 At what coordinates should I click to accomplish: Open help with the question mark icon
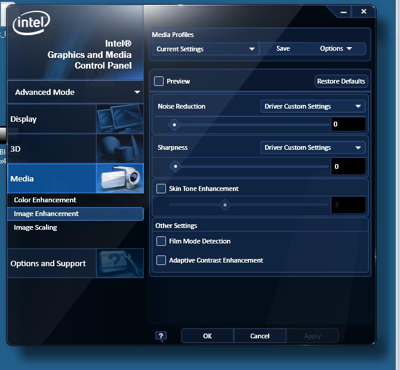(x=161, y=337)
